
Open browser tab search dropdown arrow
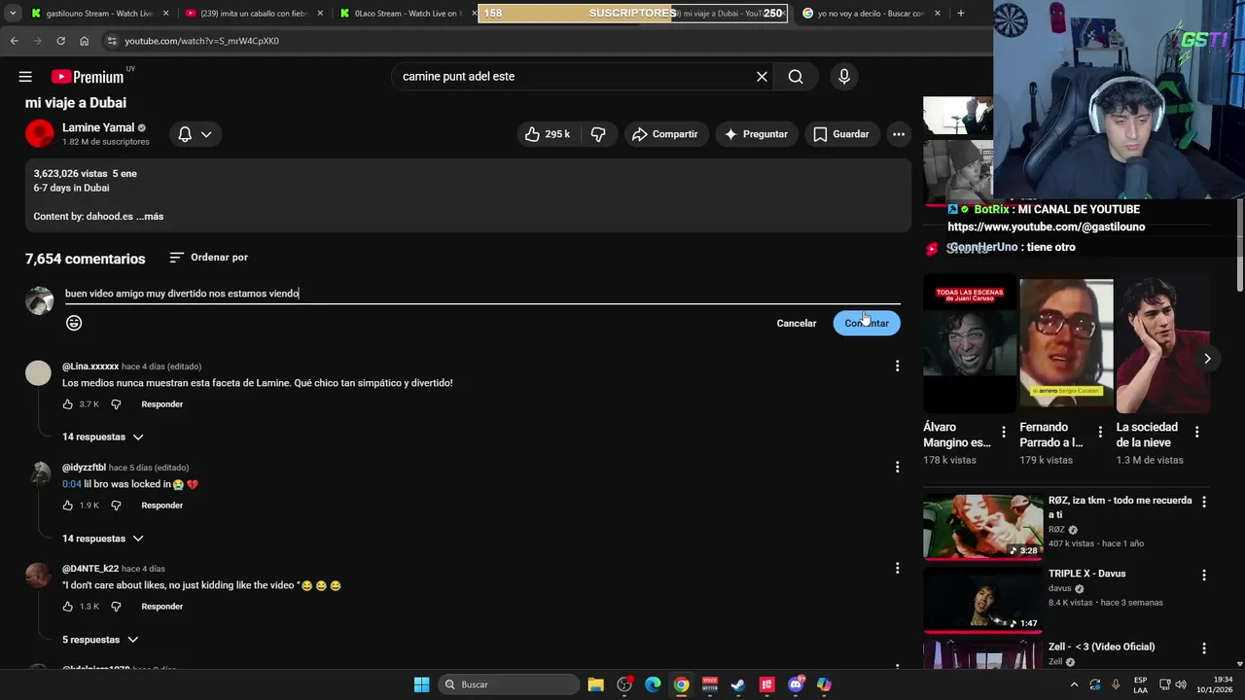pos(12,14)
